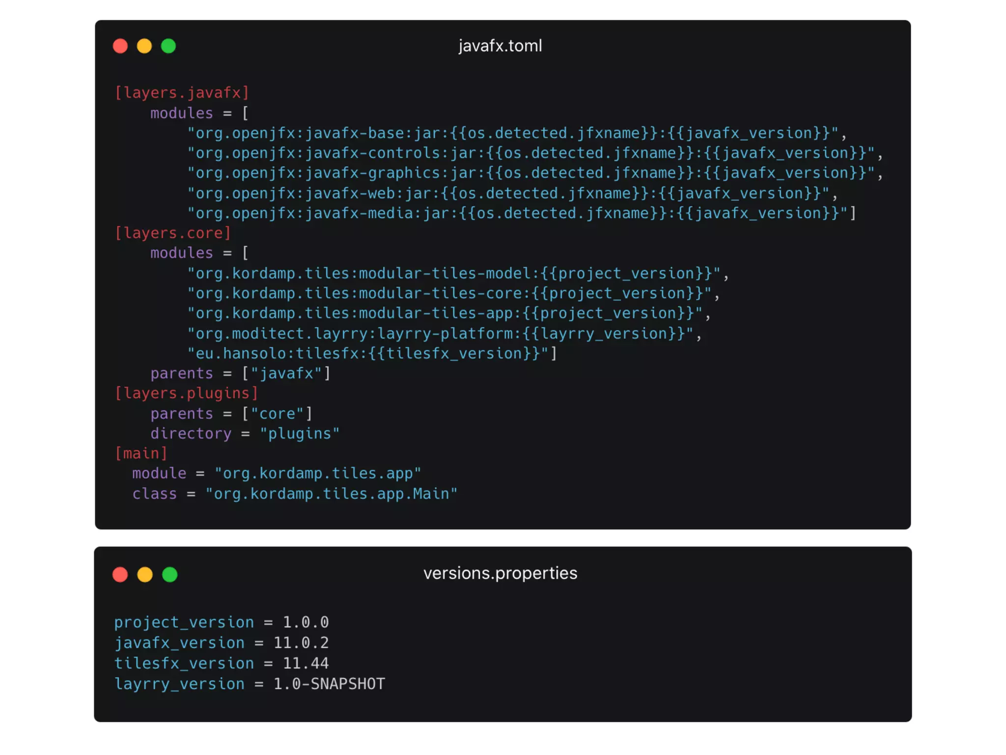
Task: Click green maximize dot on versions.properties window
Action: point(170,575)
